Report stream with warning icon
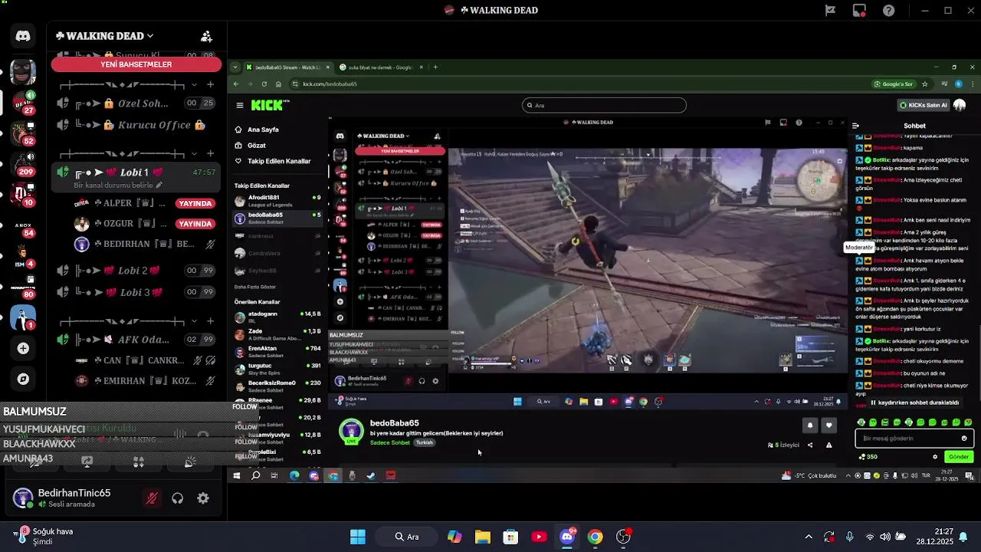This screenshot has width=981, height=552. [x=828, y=445]
